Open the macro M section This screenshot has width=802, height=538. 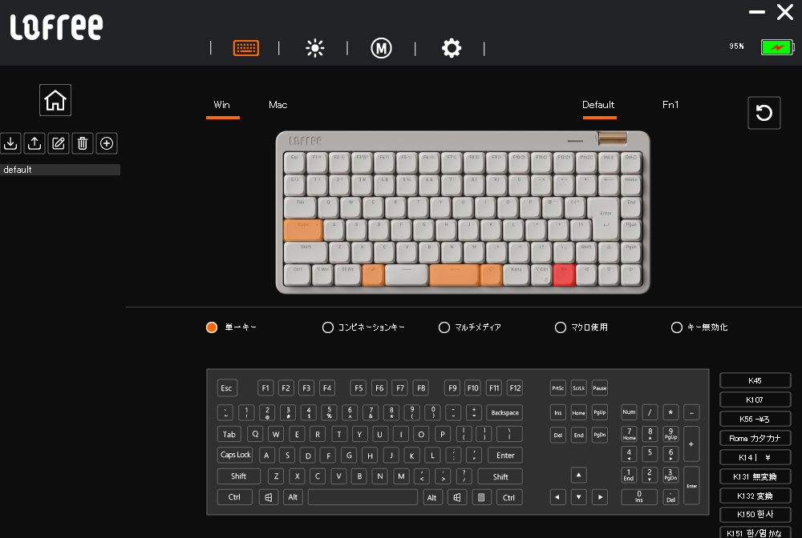coord(381,48)
